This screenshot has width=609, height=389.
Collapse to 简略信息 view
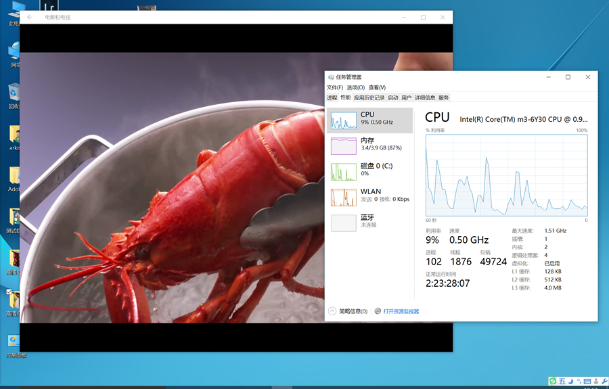(x=348, y=311)
